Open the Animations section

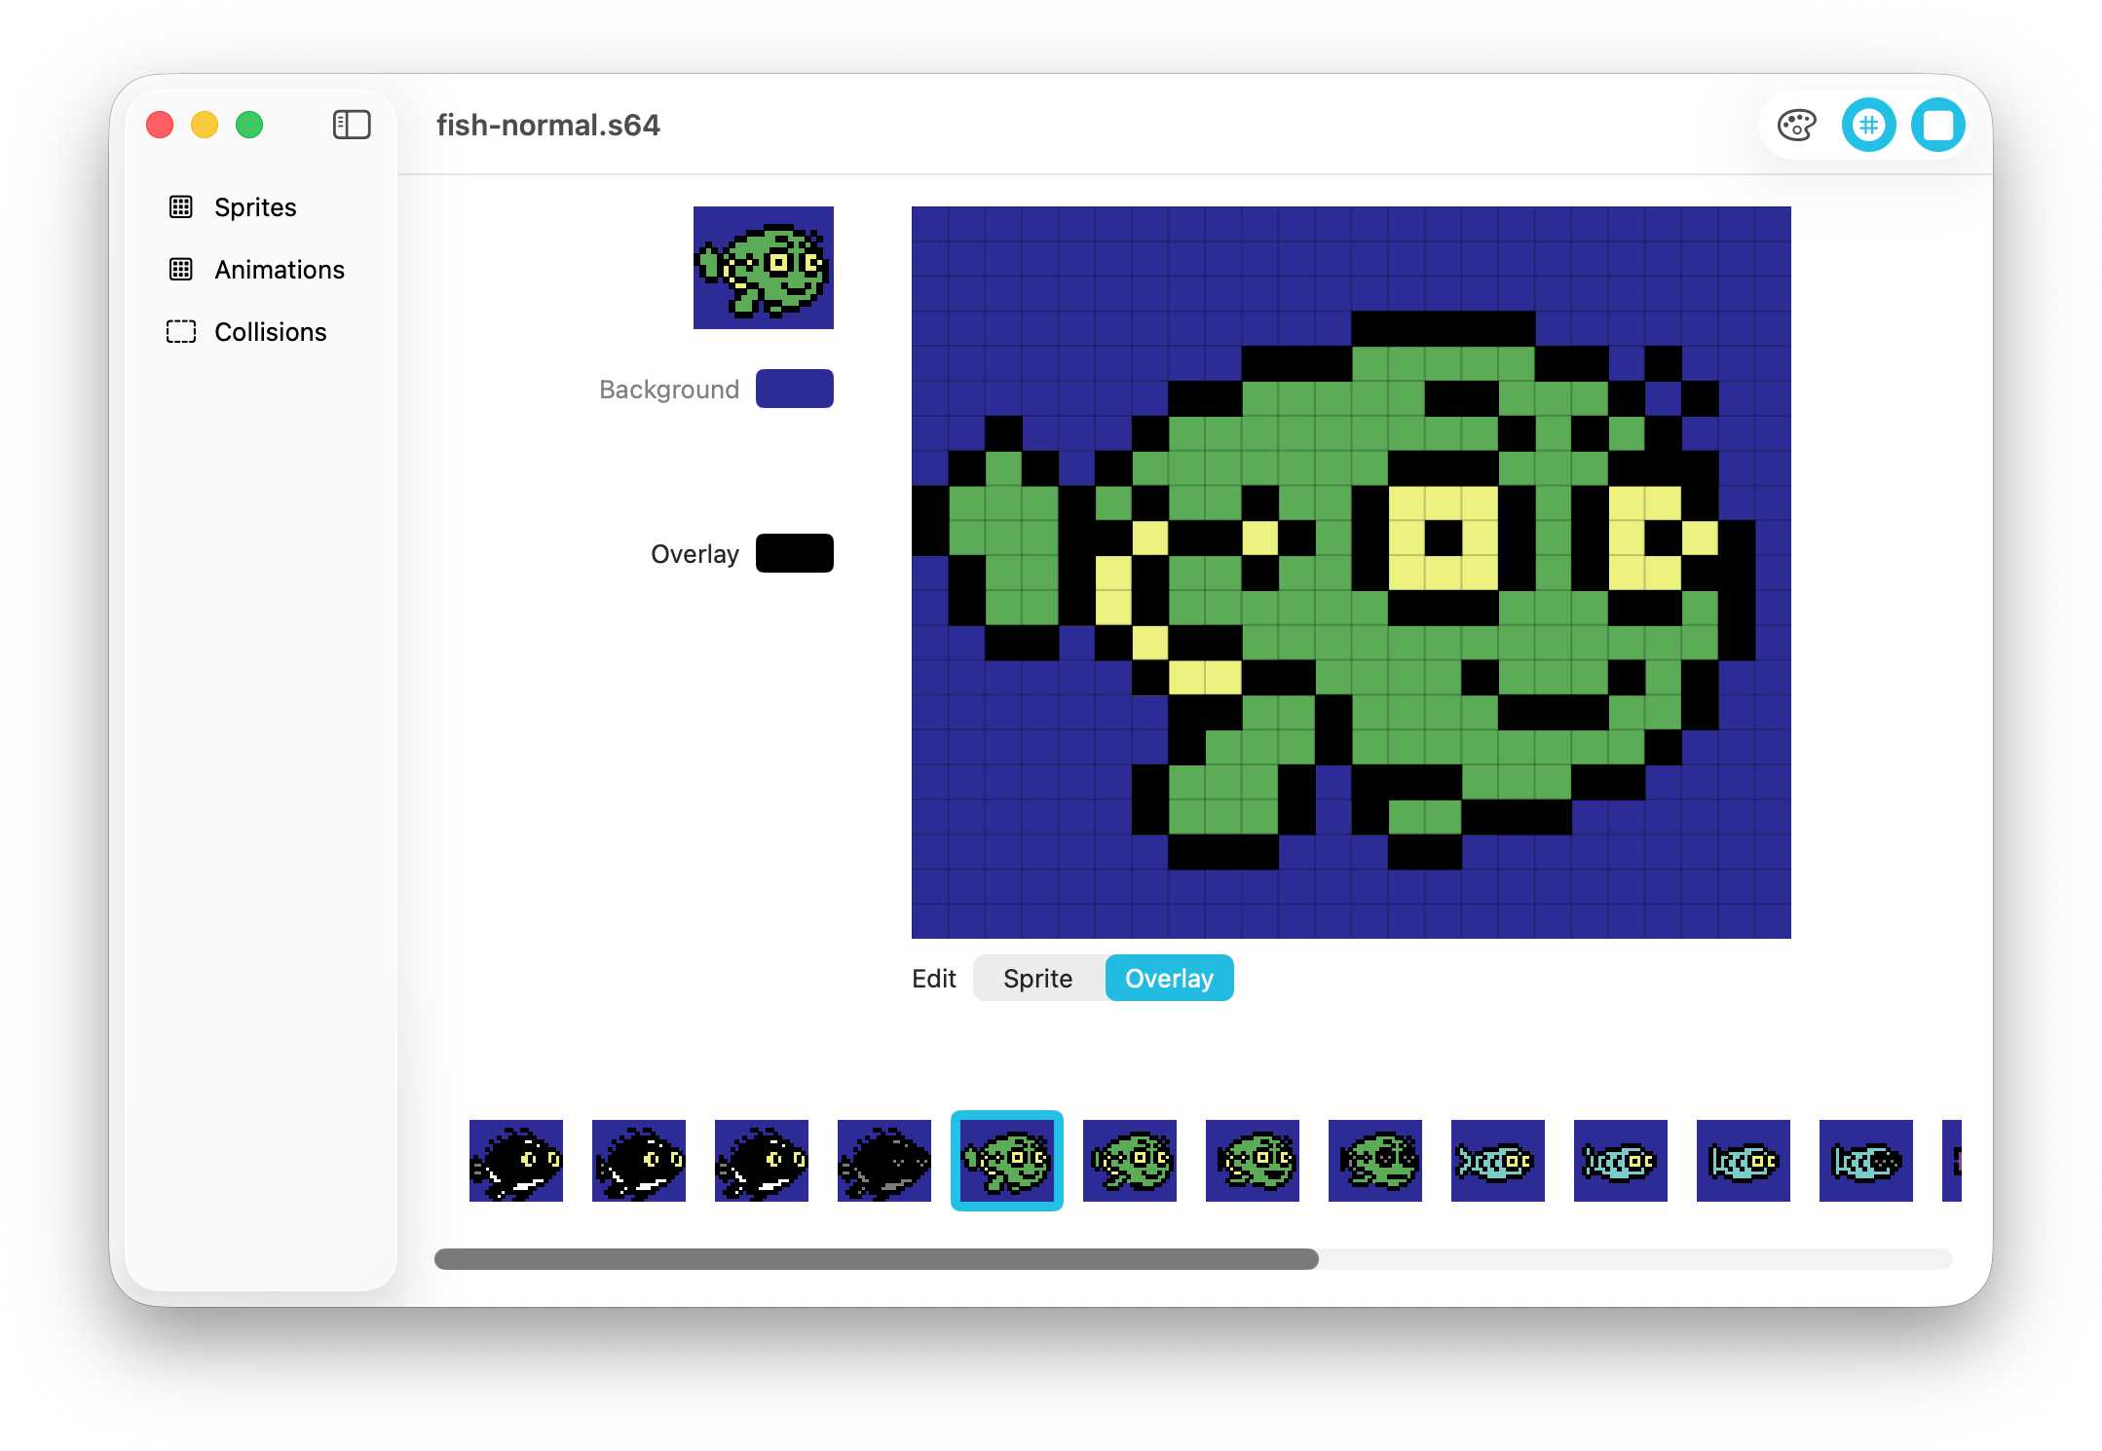(x=279, y=270)
